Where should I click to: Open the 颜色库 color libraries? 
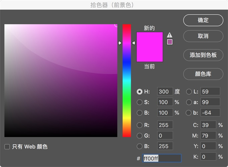pos(203,74)
